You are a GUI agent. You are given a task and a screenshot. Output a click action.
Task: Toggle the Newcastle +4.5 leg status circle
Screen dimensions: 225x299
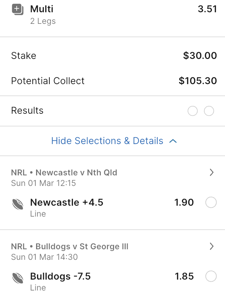pos(211,203)
